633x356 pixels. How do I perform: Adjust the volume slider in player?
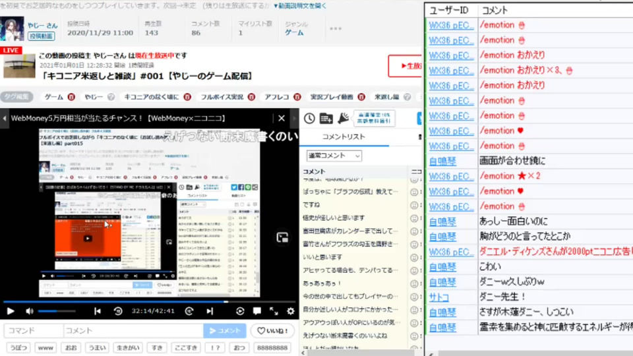click(57, 311)
